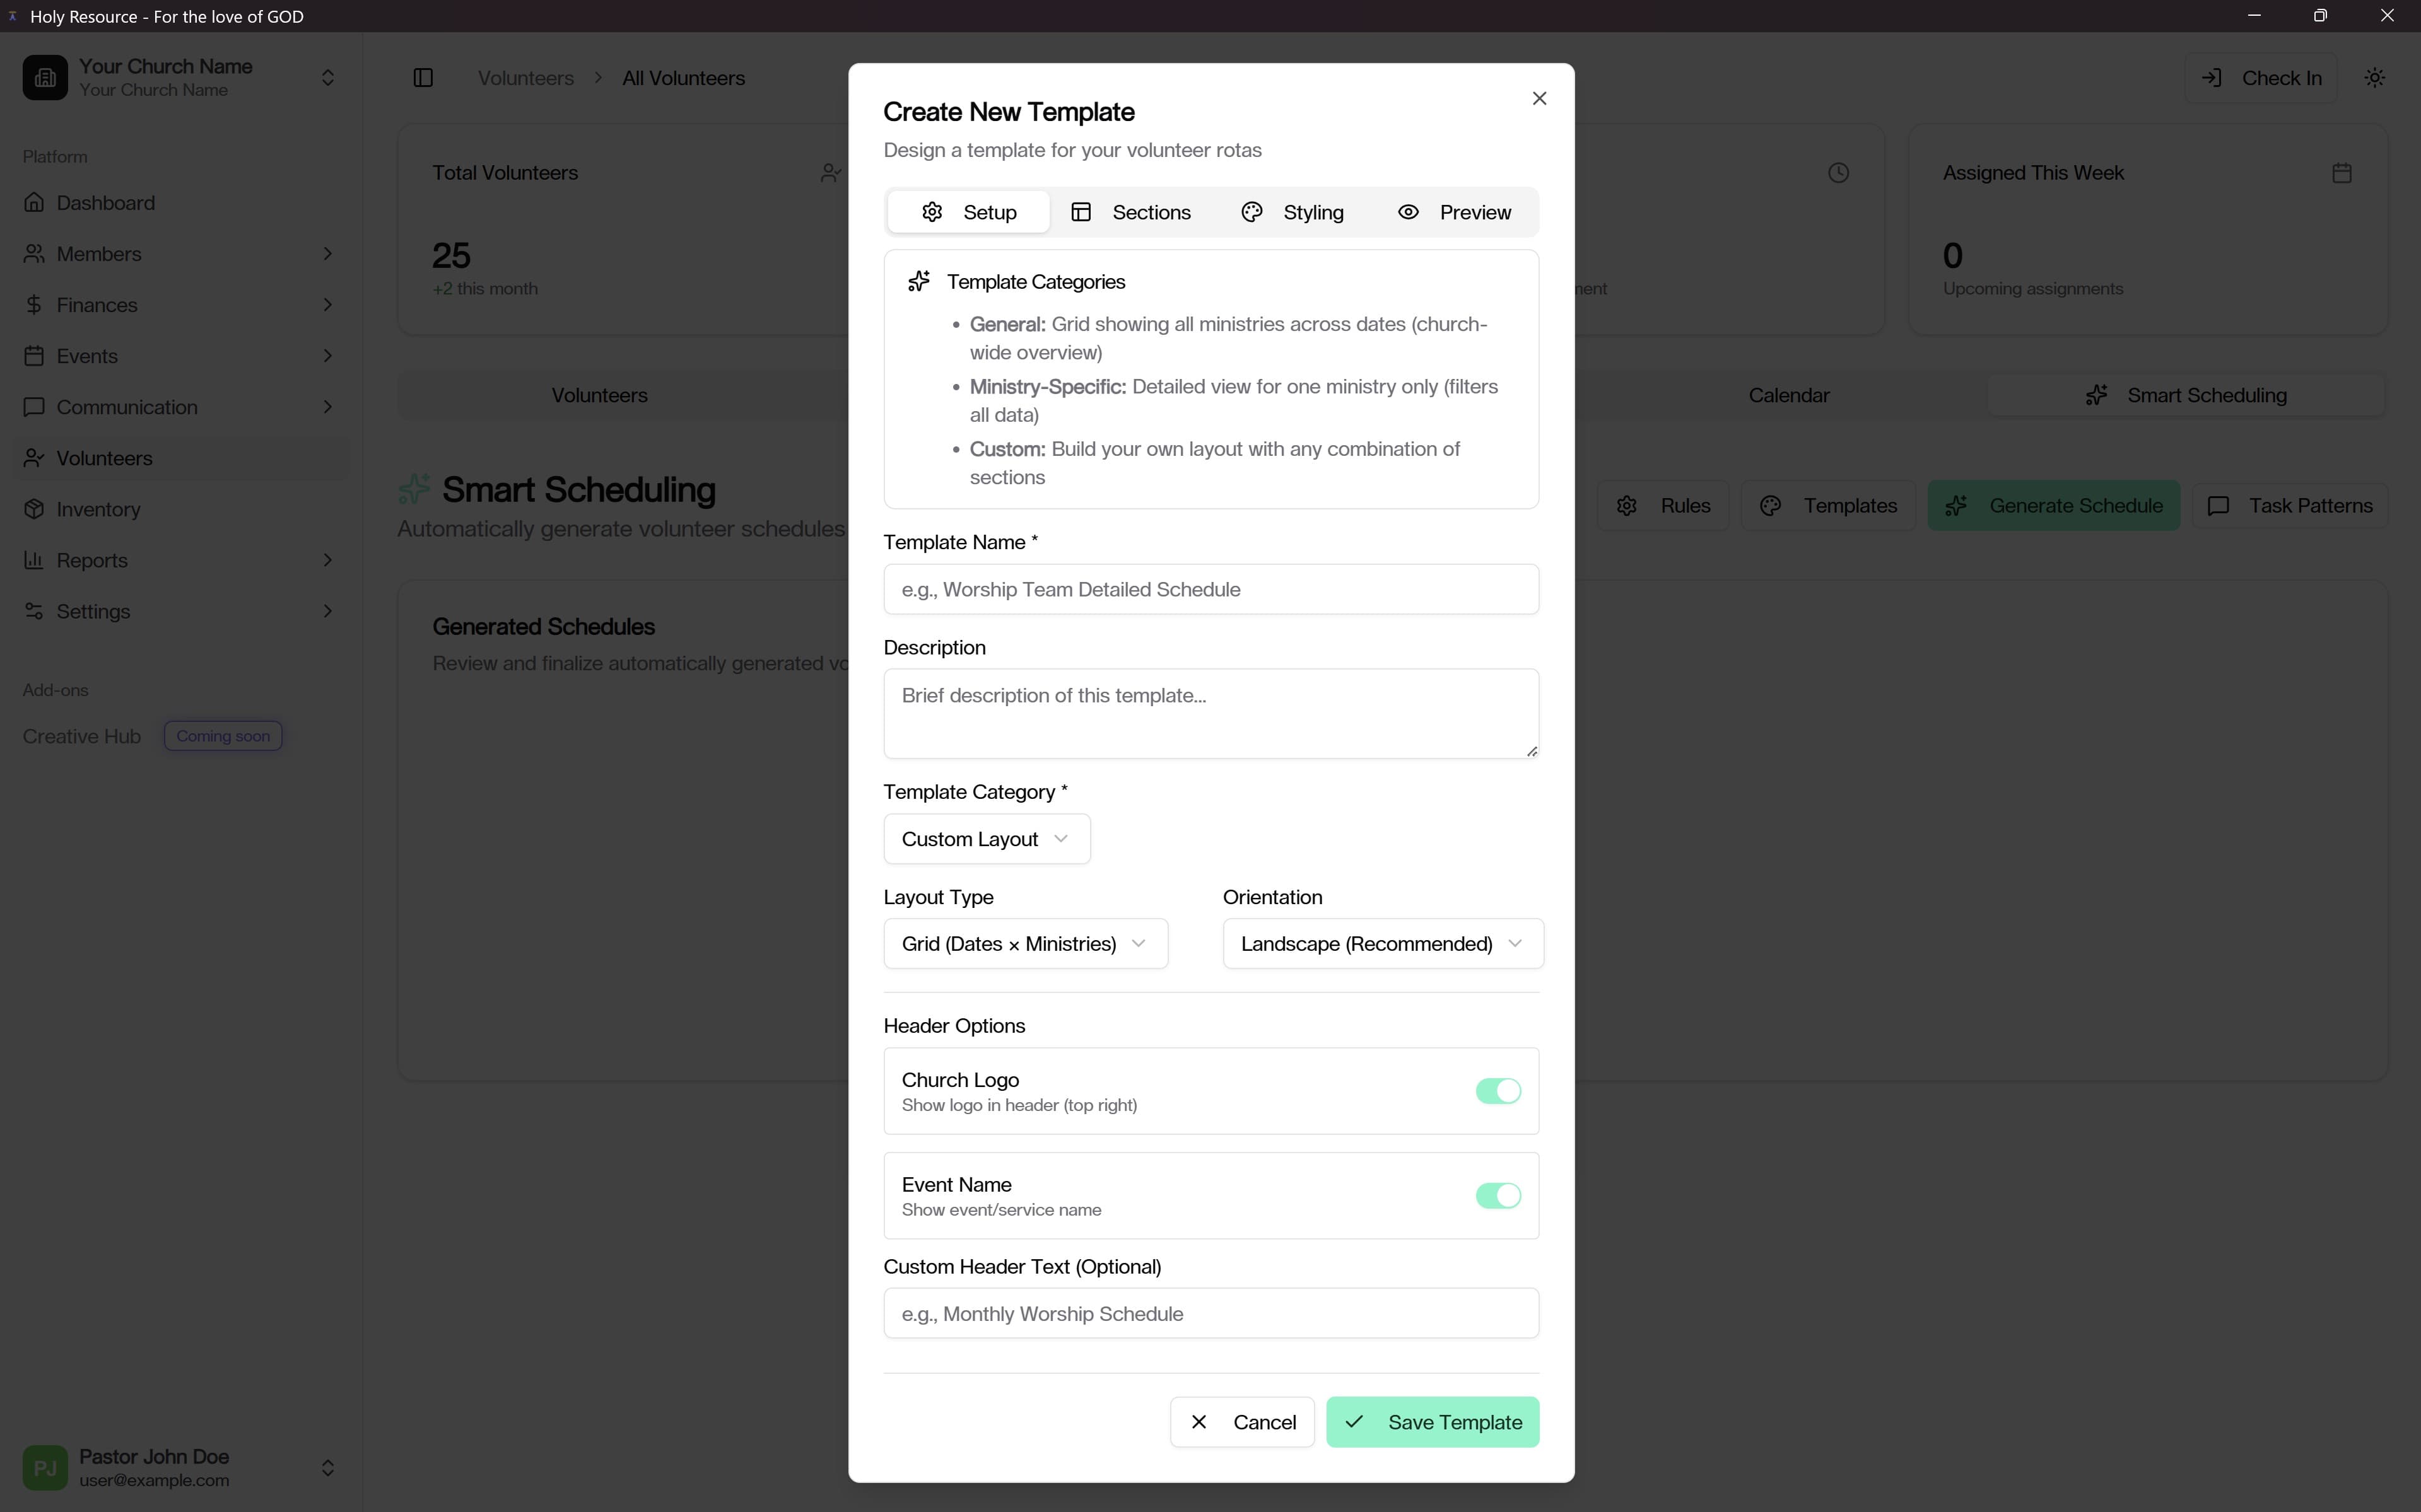The image size is (2421, 1512).
Task: Click Creative Hub in Add-ons
Action: 82,736
